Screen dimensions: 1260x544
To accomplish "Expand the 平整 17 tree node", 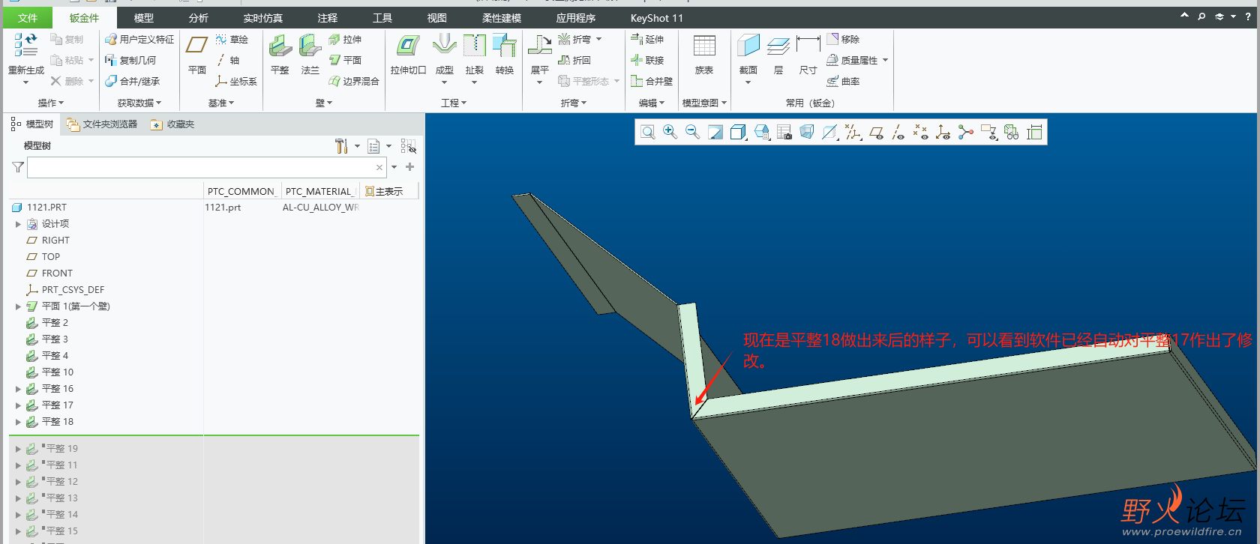I will 18,405.
